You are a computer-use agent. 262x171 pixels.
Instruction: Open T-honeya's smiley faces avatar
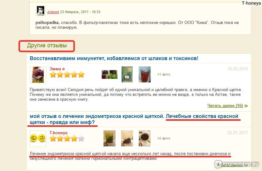pos(38,139)
